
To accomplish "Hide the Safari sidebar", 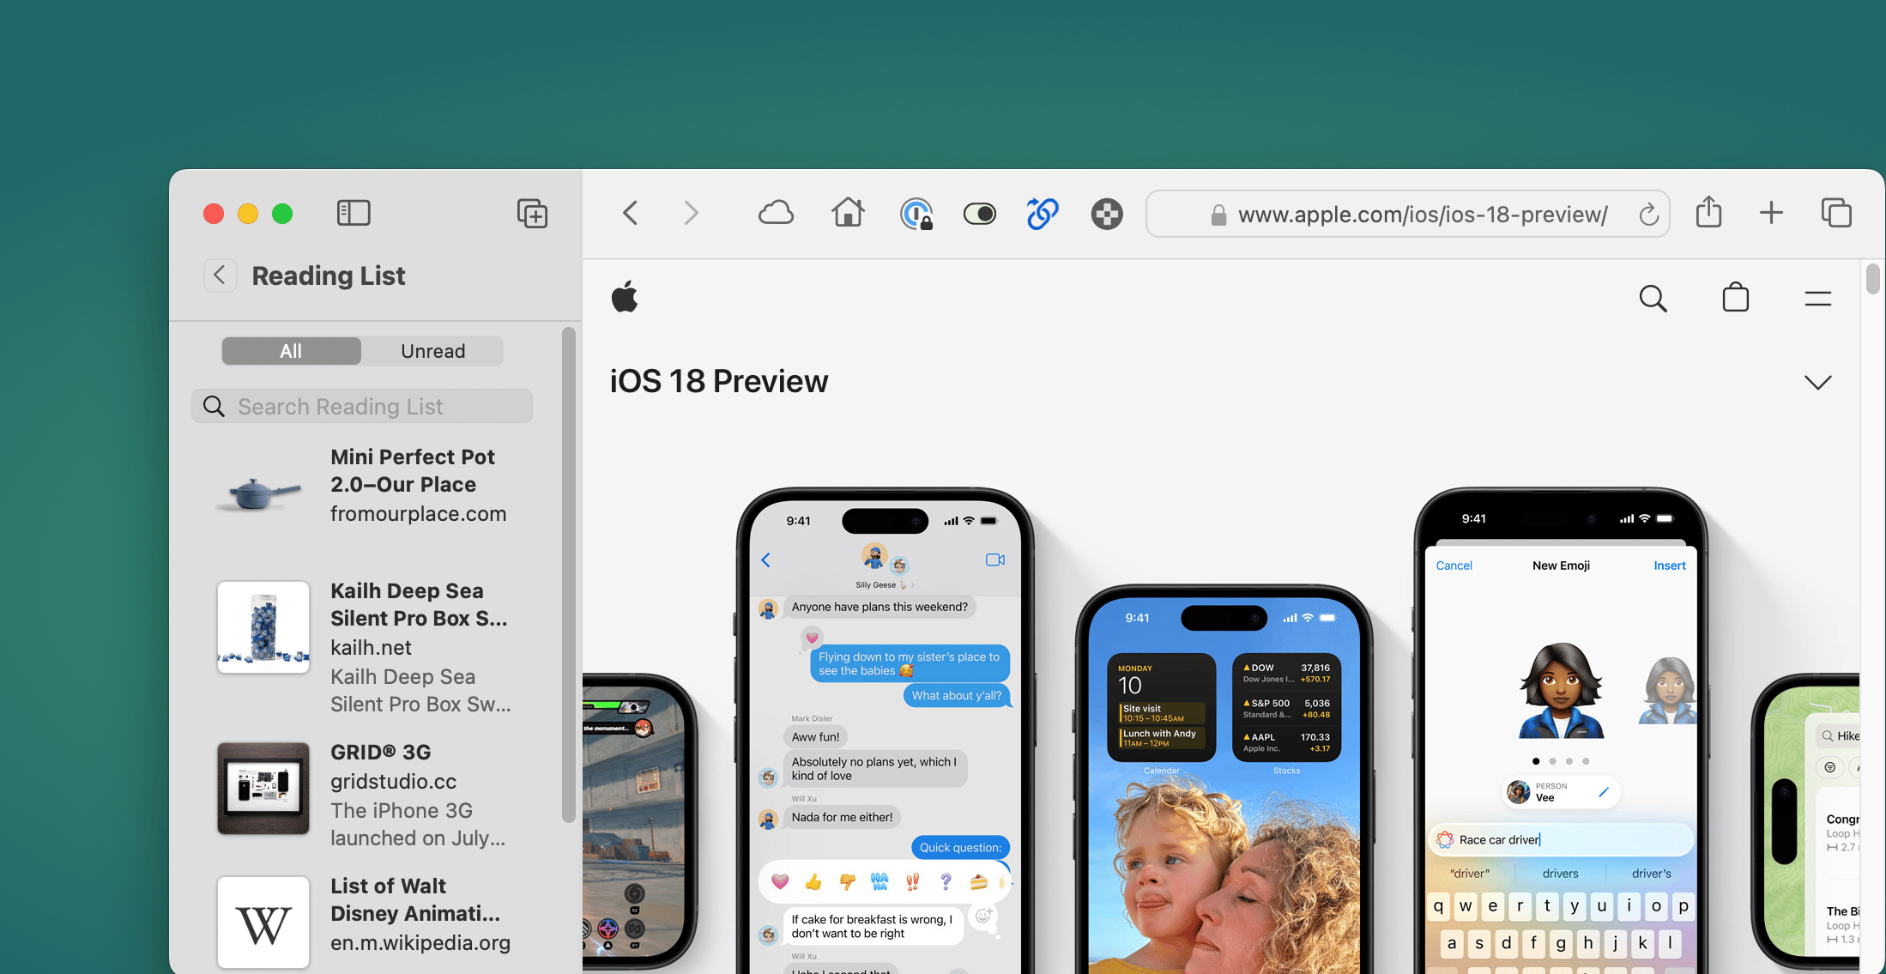I will click(354, 213).
